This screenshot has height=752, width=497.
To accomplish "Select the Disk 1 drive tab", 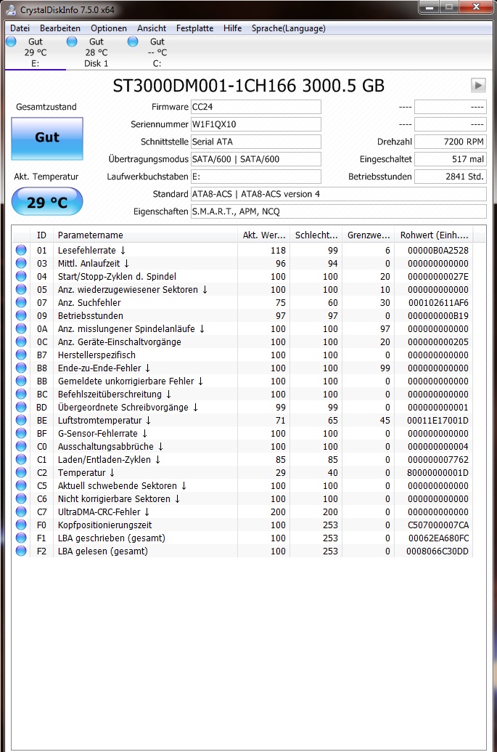I will [x=96, y=52].
